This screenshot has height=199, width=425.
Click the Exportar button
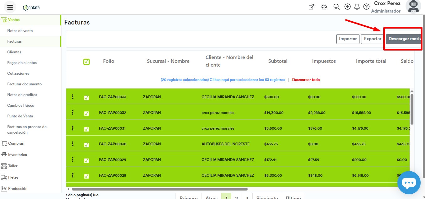point(372,39)
